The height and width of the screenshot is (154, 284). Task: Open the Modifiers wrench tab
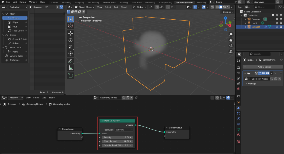(239, 108)
